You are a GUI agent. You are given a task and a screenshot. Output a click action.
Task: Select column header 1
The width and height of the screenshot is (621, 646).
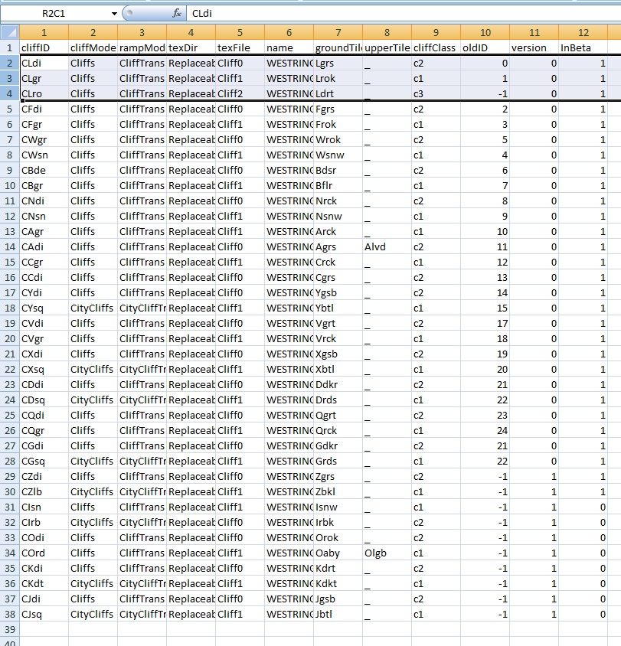coord(44,33)
